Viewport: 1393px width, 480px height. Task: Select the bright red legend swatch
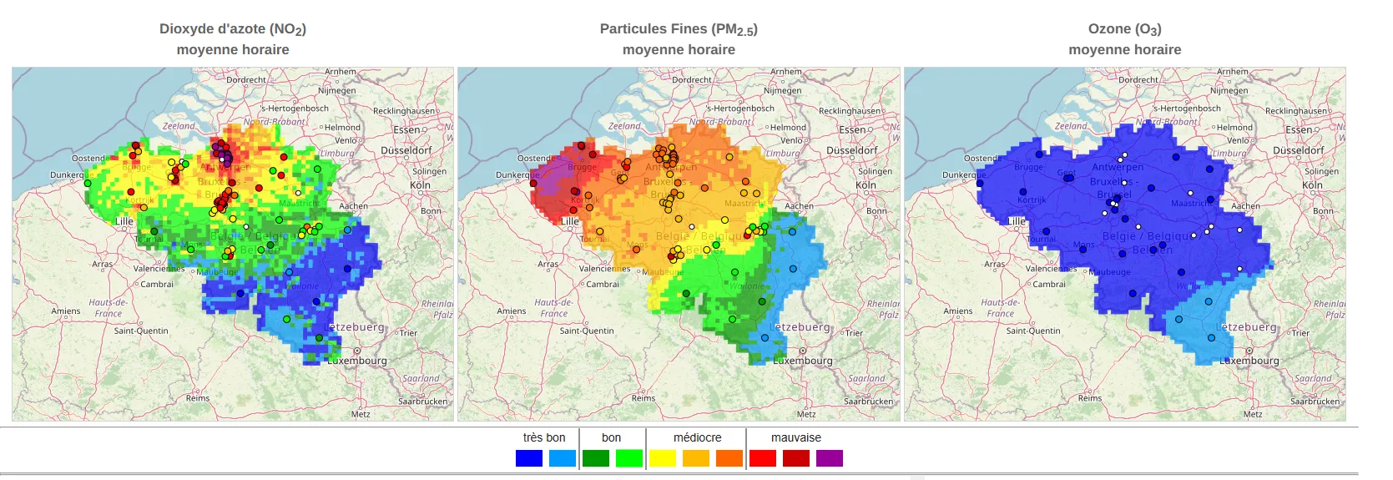(x=762, y=458)
